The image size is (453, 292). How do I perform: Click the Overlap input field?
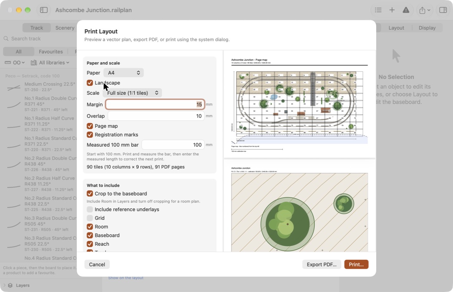click(156, 116)
